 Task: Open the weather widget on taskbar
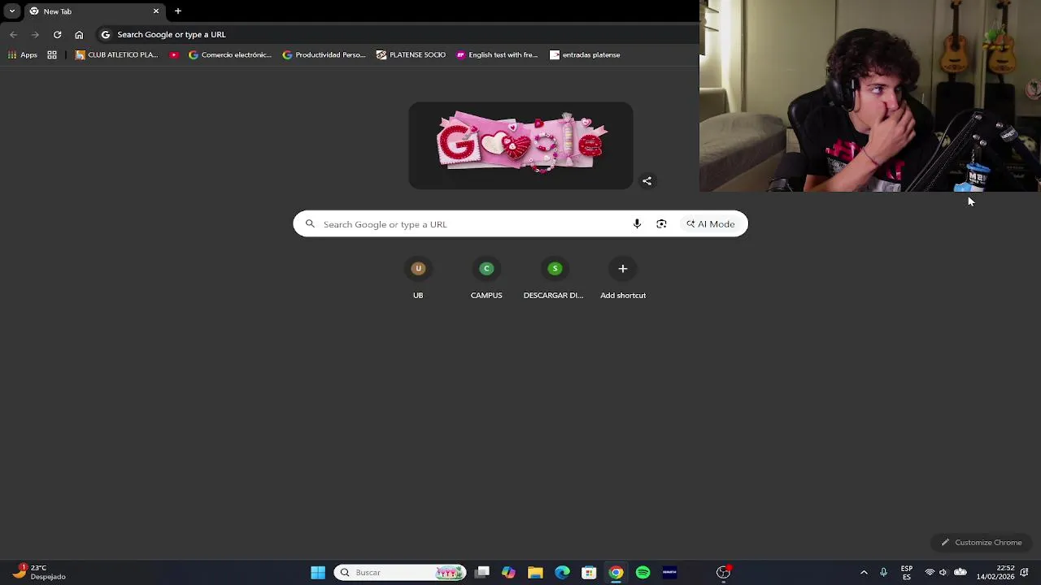coord(38,572)
